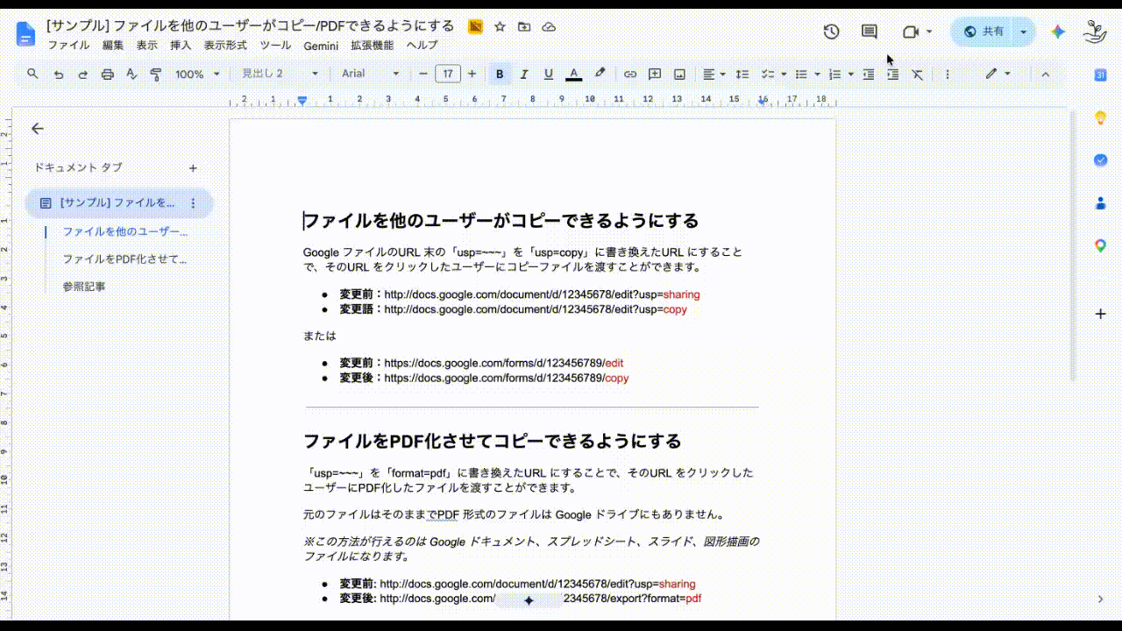Open the 表示形式 menu
Screen dimensions: 1122x631
225,46
